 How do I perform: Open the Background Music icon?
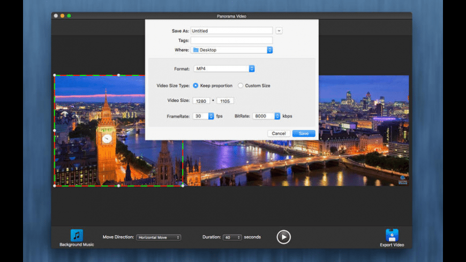coord(77,235)
